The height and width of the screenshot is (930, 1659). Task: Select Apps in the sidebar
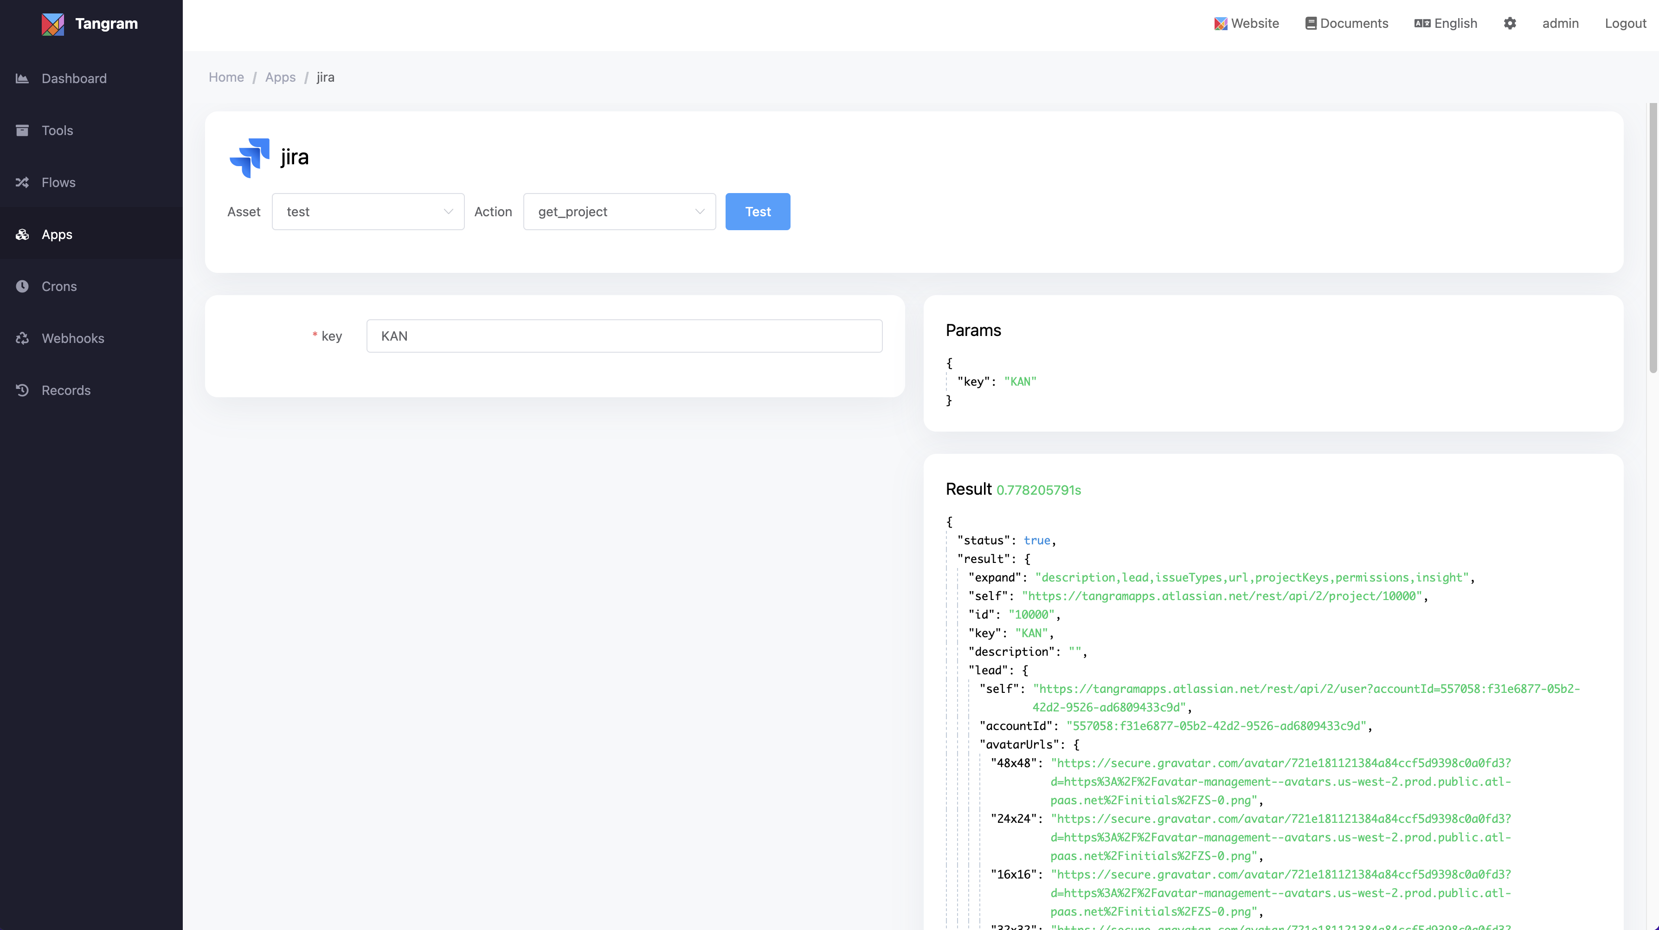point(91,234)
